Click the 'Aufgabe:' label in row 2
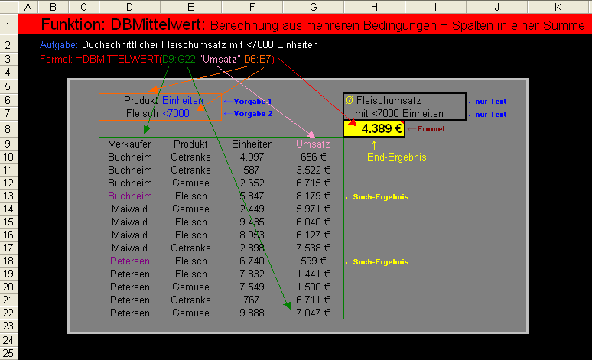 click(59, 45)
